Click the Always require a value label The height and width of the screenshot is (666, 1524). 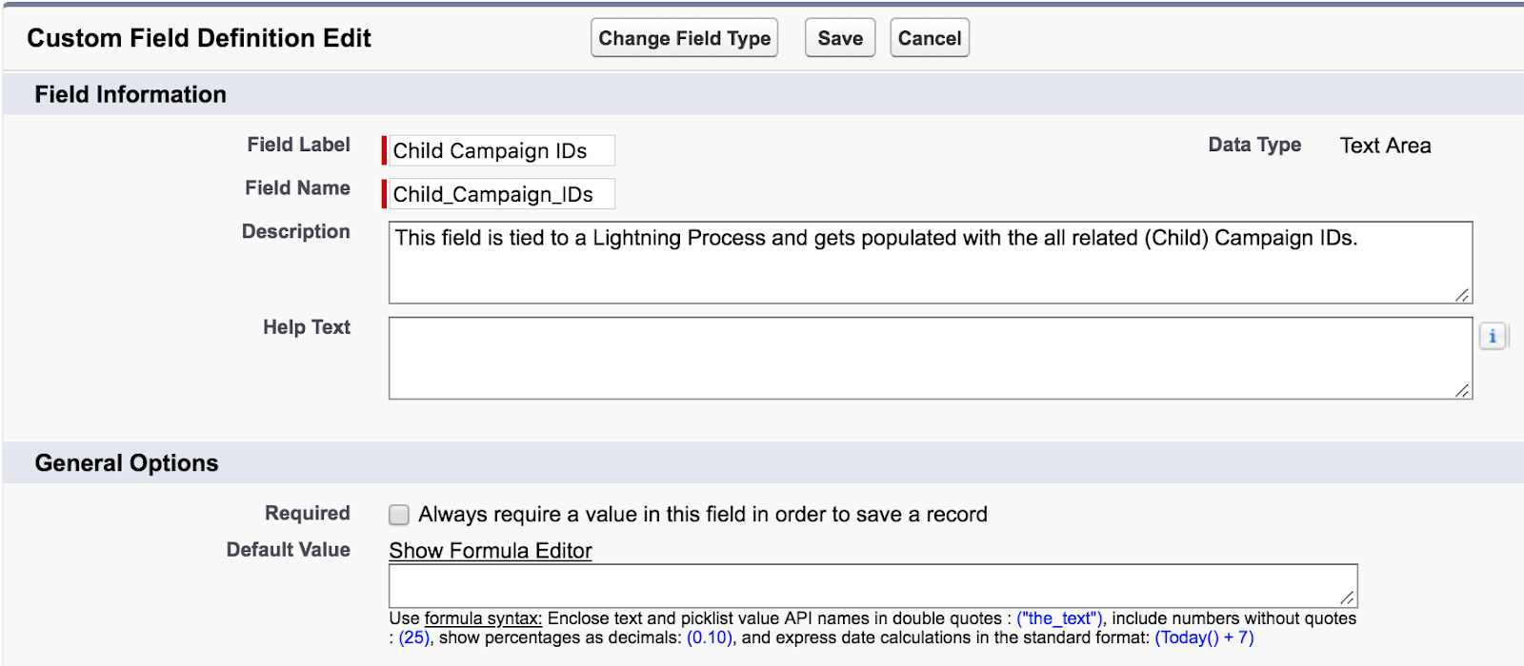pos(703,515)
